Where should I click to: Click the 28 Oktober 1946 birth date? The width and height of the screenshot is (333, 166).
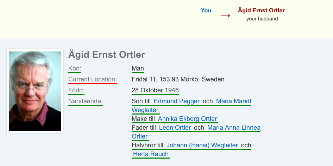coord(155,90)
